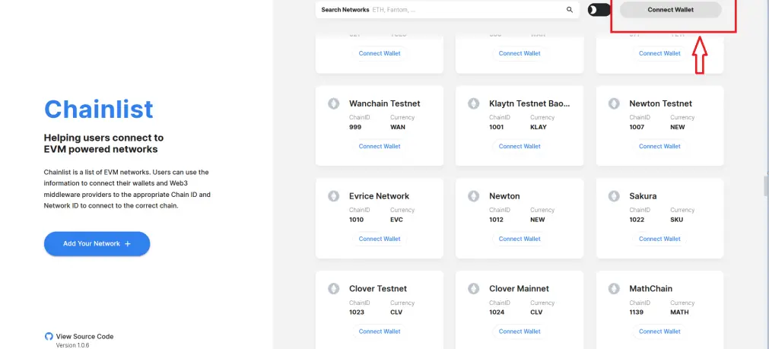Viewport: 769px width, 349px height.
Task: Select the Klaytn Testnet Bao... name text
Action: click(529, 103)
